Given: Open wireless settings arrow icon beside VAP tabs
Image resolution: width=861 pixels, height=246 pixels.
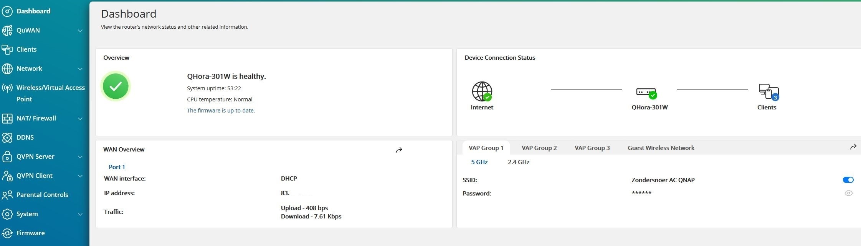Looking at the screenshot, I should pos(853,147).
